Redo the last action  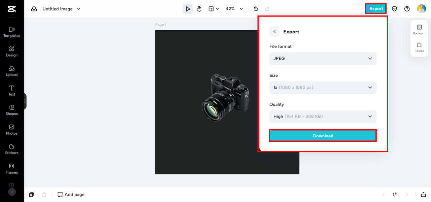pyautogui.click(x=267, y=9)
